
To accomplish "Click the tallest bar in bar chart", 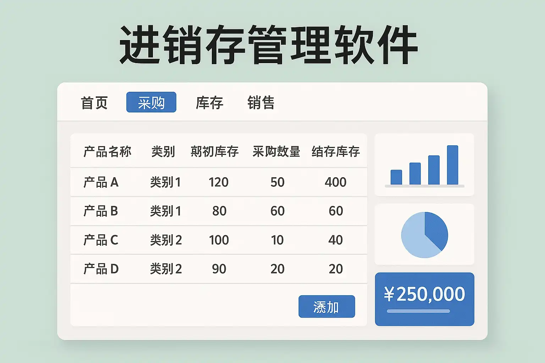I will (x=452, y=165).
